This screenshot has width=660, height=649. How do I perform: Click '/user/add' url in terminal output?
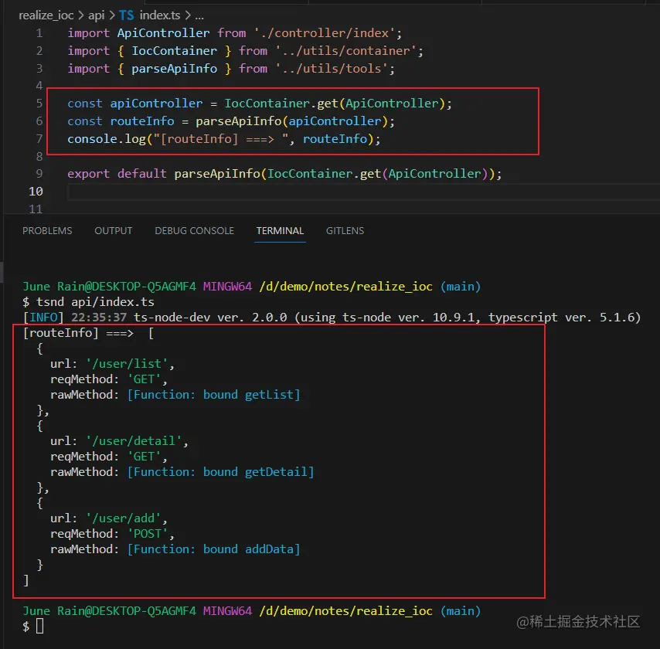(124, 518)
